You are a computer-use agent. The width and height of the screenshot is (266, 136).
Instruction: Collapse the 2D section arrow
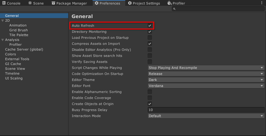(x=2, y=21)
